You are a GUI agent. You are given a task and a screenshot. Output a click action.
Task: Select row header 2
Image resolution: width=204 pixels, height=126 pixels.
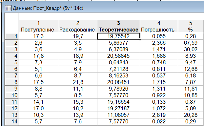click(11, 43)
